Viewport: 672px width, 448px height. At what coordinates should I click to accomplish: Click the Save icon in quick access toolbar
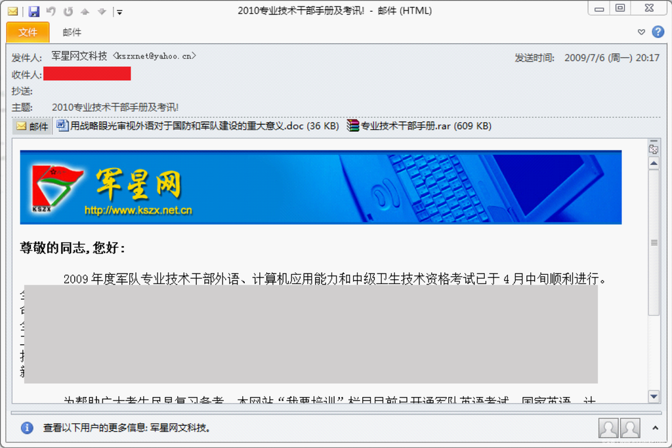click(34, 11)
